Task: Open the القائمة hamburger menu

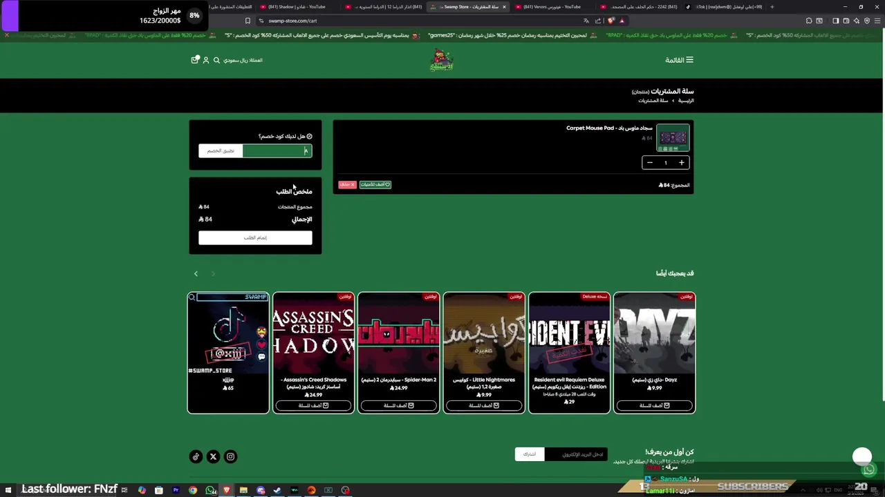Action: click(x=679, y=60)
